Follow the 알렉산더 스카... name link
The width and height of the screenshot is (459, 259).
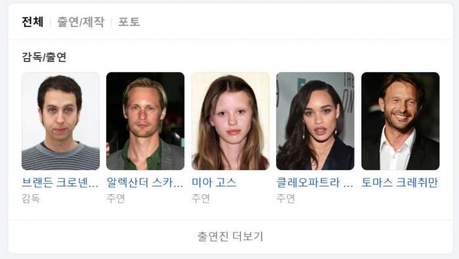pyautogui.click(x=145, y=182)
